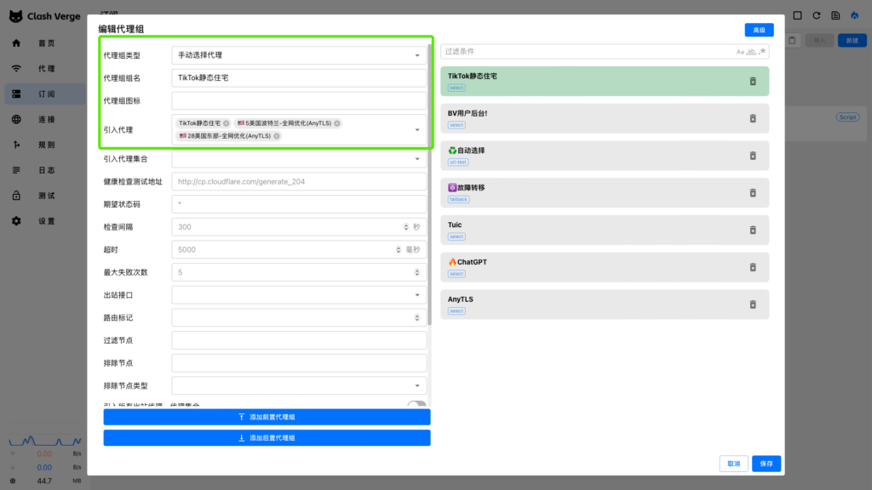Viewport: 872px width, 490px height.
Task: Click the paste clipboard icon behind dialog
Action: point(793,41)
